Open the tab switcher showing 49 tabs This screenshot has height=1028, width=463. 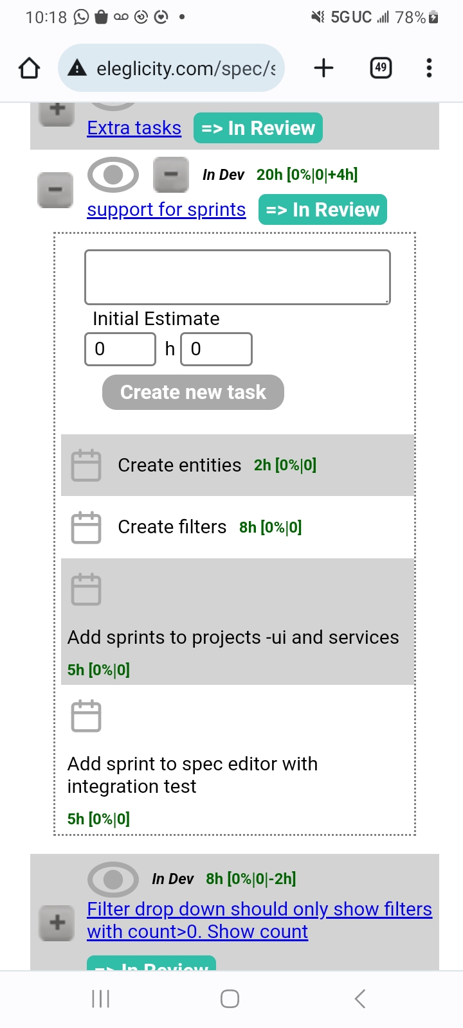coord(381,67)
